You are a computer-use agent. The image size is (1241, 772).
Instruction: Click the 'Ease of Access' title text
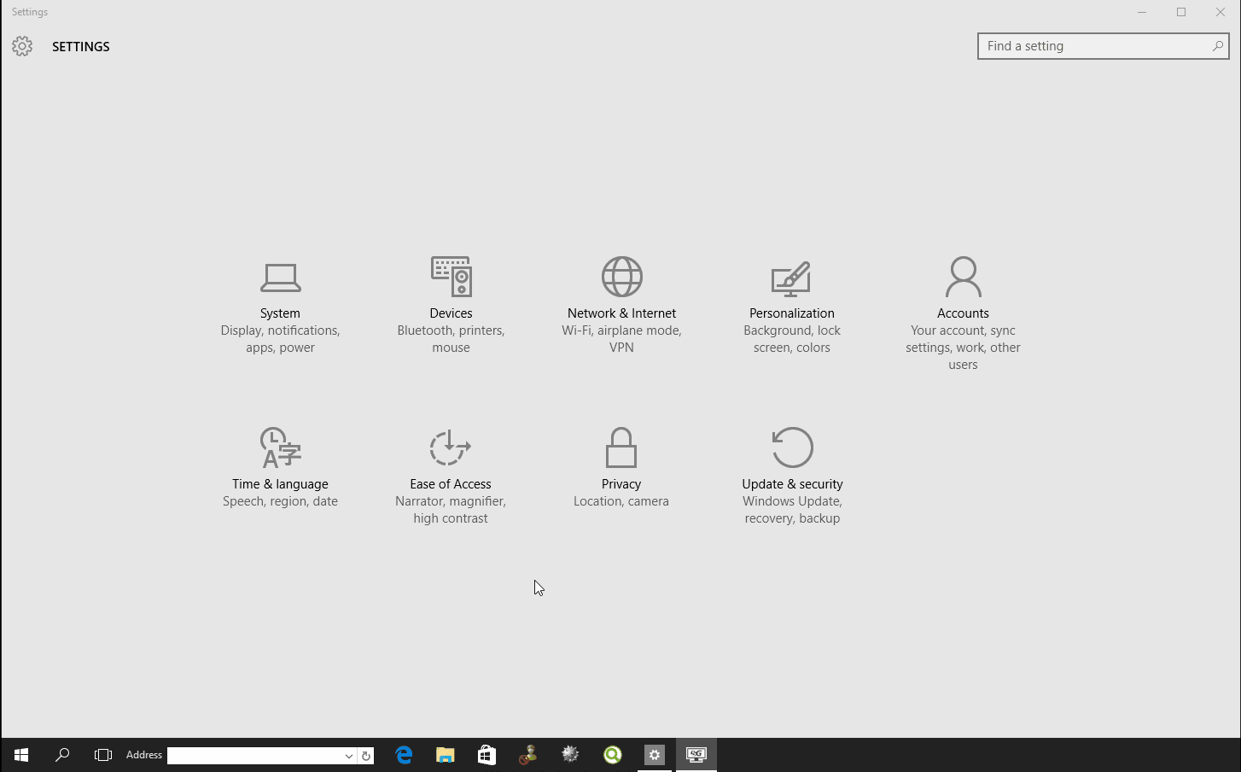pyautogui.click(x=451, y=484)
